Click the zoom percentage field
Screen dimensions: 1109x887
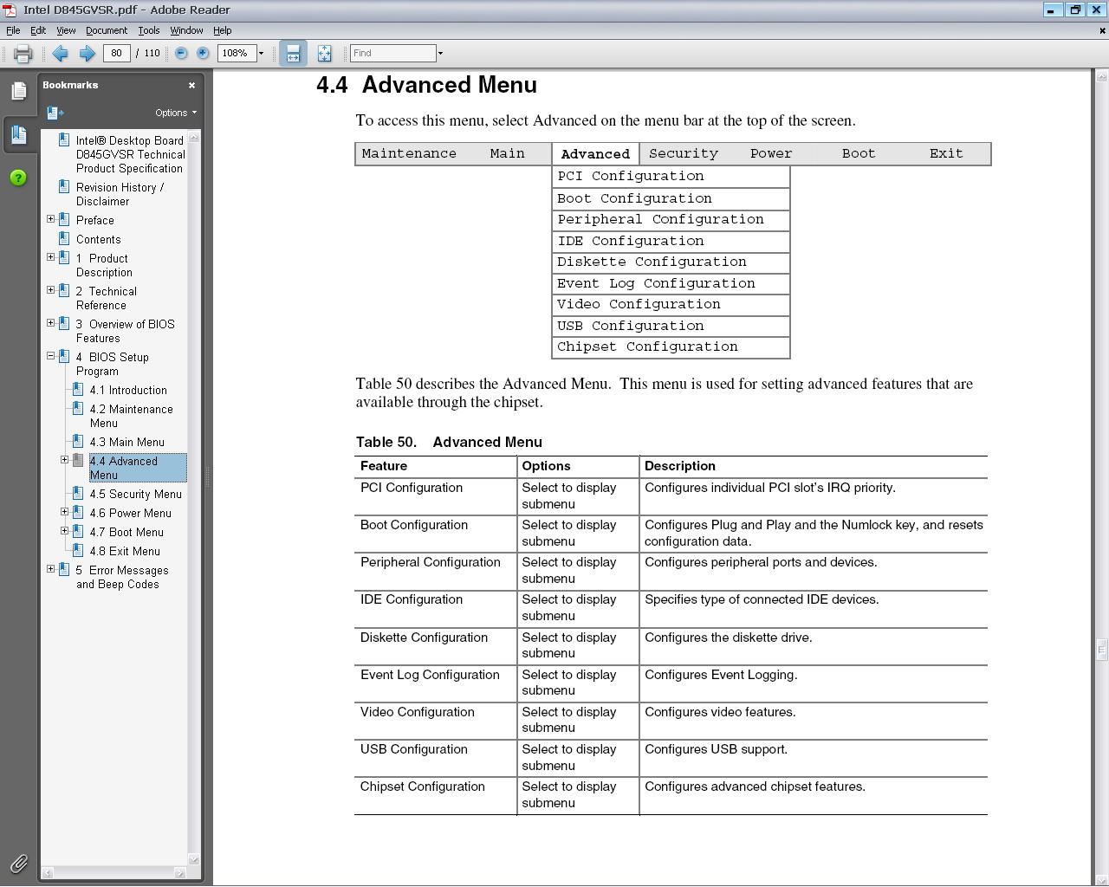click(237, 54)
